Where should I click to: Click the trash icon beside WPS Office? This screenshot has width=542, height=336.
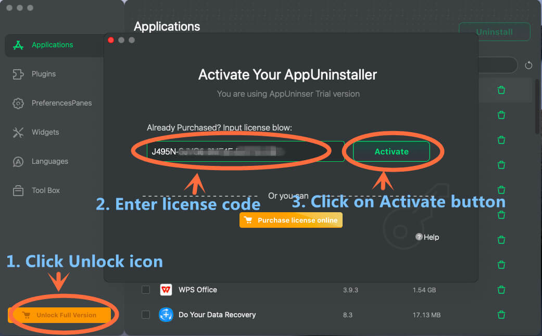point(501,290)
